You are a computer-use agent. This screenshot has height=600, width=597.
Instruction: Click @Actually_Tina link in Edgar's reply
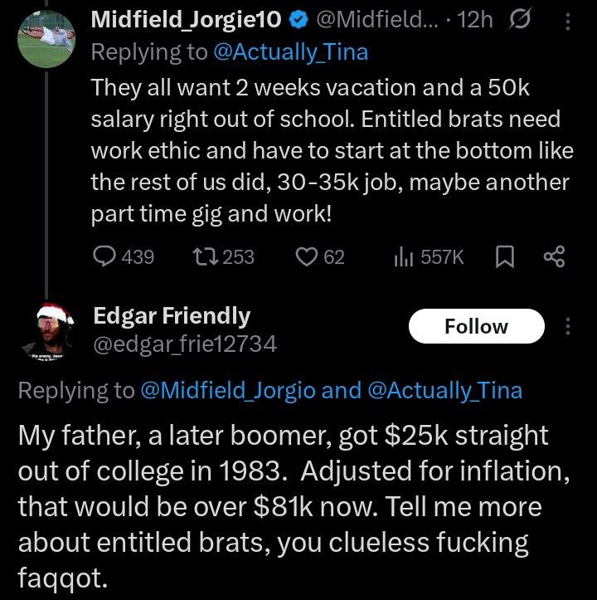tap(444, 390)
